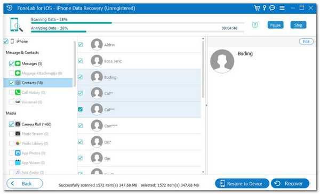320x194 pixels.
Task: Uncheck the checkbox beside Buding
Action: (81, 77)
